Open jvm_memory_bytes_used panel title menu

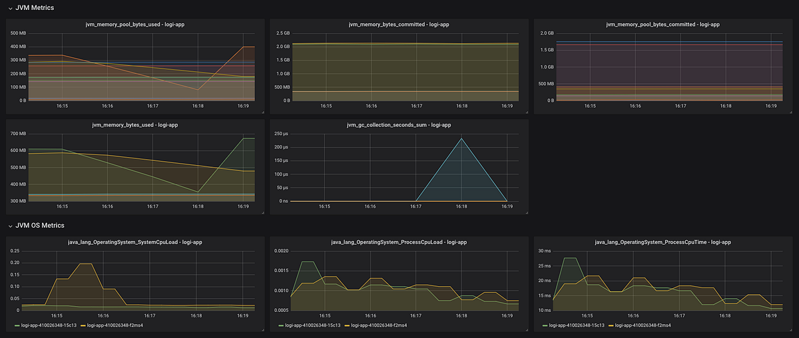point(135,125)
